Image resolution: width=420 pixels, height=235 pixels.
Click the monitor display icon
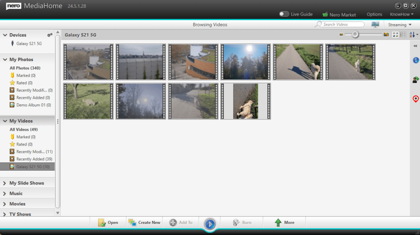375,25
